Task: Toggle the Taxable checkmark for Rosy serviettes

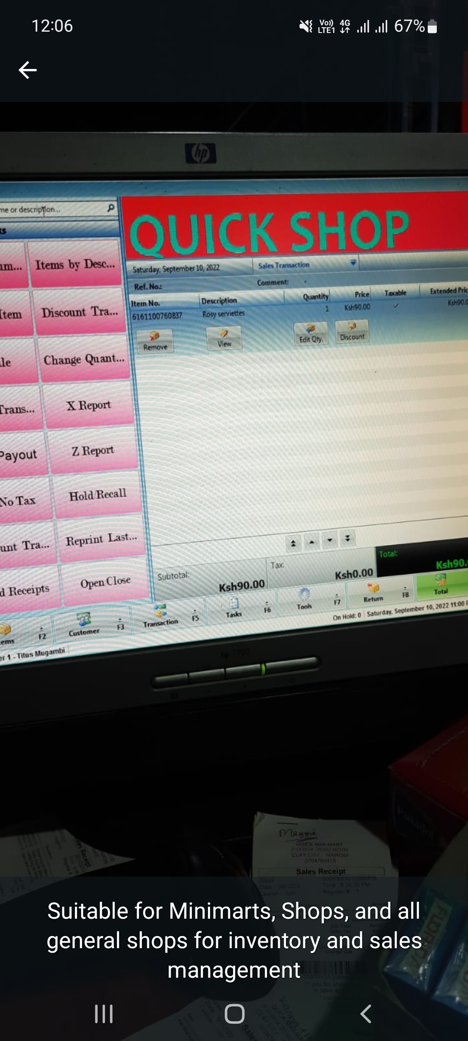Action: click(x=396, y=306)
